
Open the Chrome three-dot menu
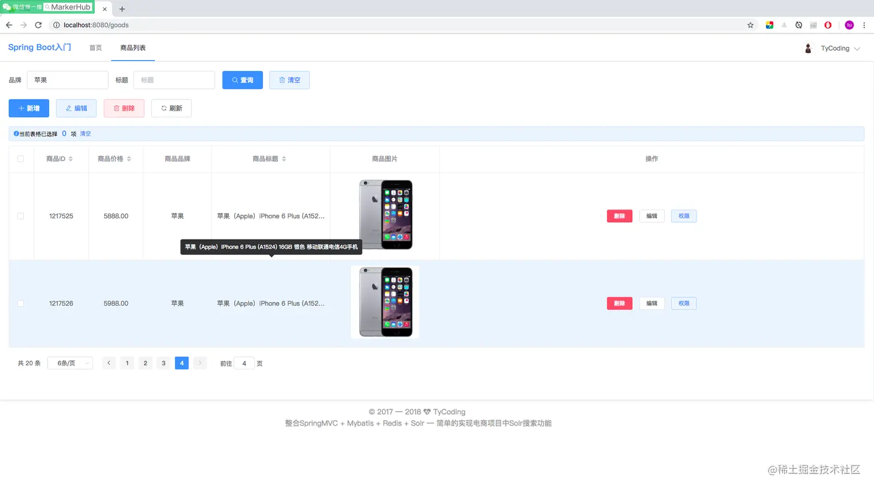[864, 25]
